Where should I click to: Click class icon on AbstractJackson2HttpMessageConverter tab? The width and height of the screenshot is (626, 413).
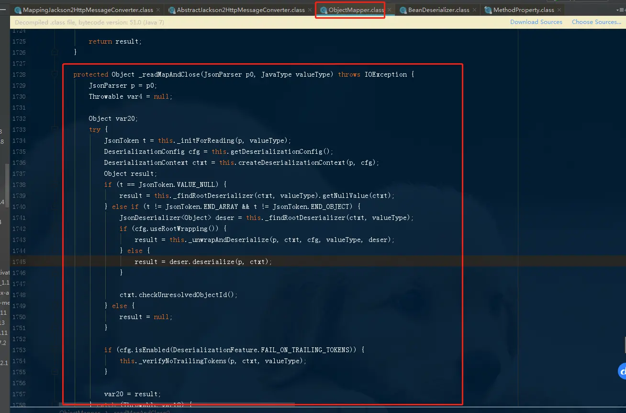(171, 10)
